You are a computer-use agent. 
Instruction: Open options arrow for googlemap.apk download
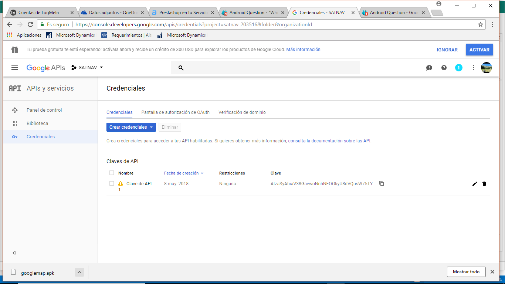pyautogui.click(x=79, y=272)
